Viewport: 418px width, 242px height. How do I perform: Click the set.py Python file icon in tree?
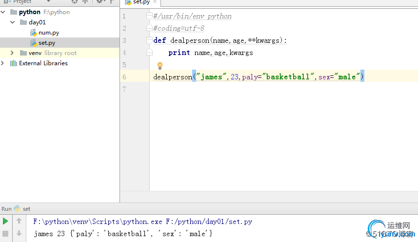33,43
